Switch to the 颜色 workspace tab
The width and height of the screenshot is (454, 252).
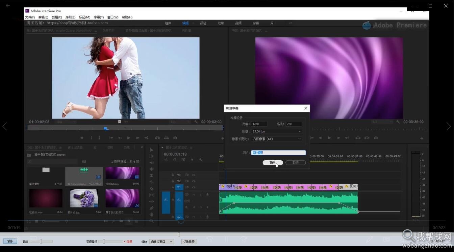coord(203,23)
